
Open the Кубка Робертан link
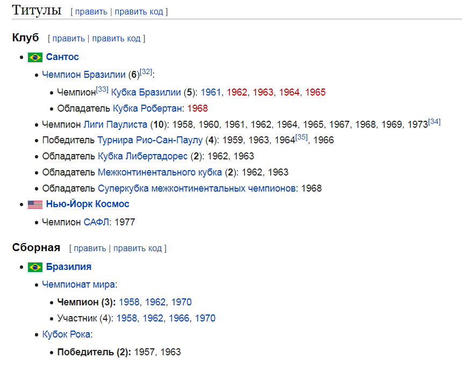[147, 108]
